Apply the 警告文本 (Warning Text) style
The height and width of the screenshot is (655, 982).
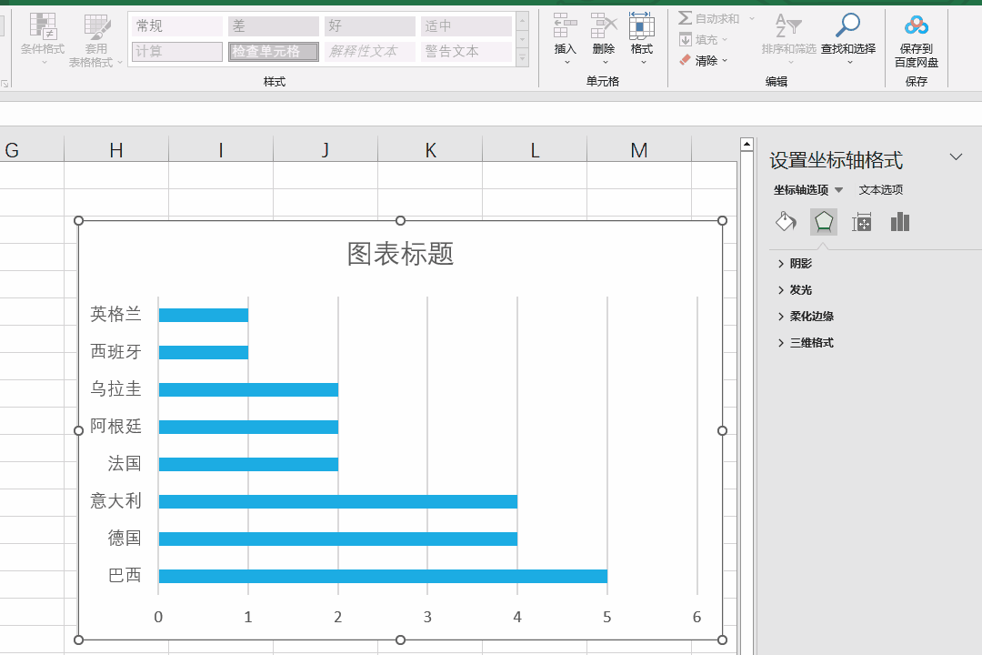coord(466,51)
